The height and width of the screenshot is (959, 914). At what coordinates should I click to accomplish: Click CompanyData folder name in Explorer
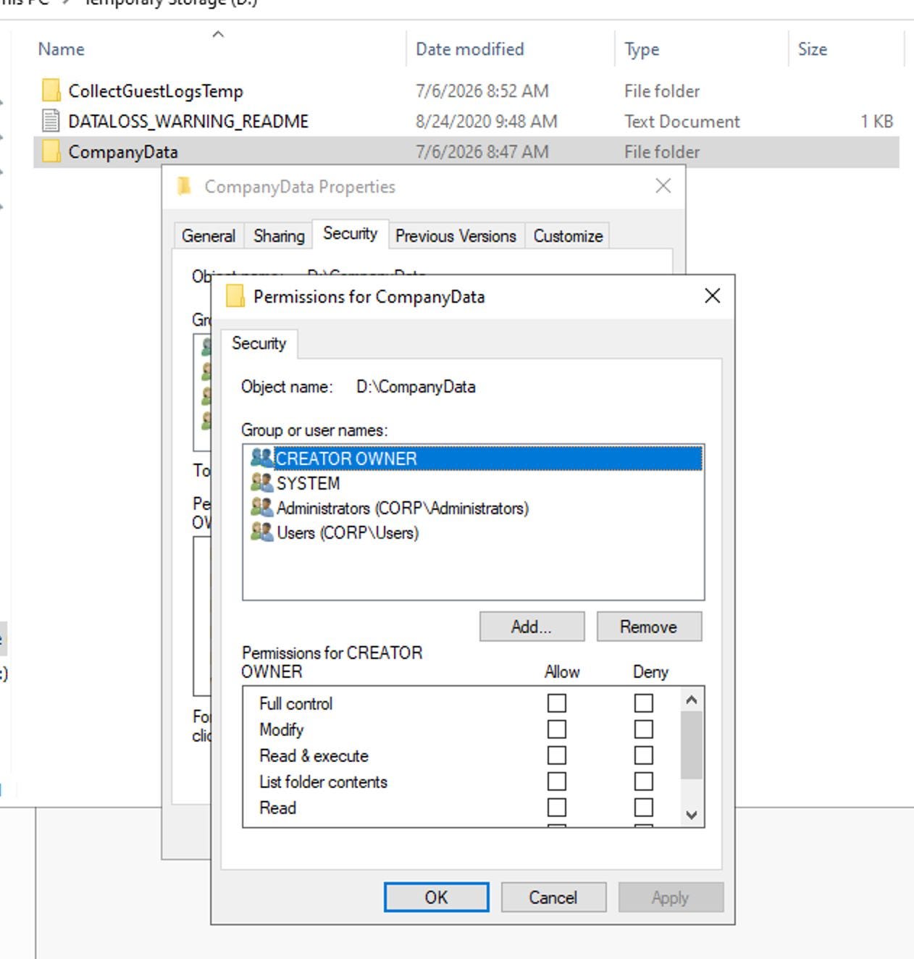(123, 152)
